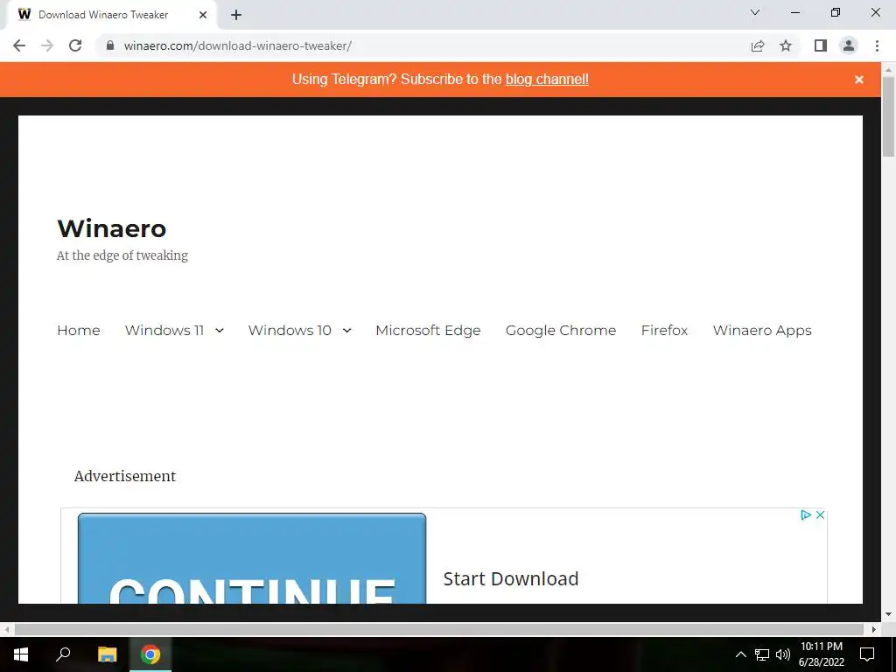The height and width of the screenshot is (672, 896).
Task: Bookmark this page with the star
Action: [x=786, y=45]
